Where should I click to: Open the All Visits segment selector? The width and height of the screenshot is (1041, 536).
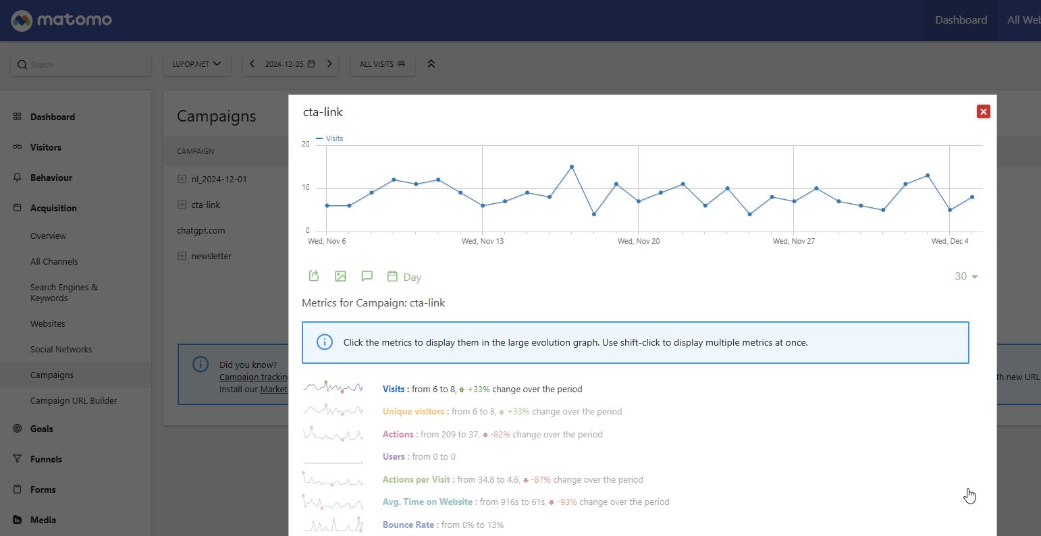coord(382,64)
